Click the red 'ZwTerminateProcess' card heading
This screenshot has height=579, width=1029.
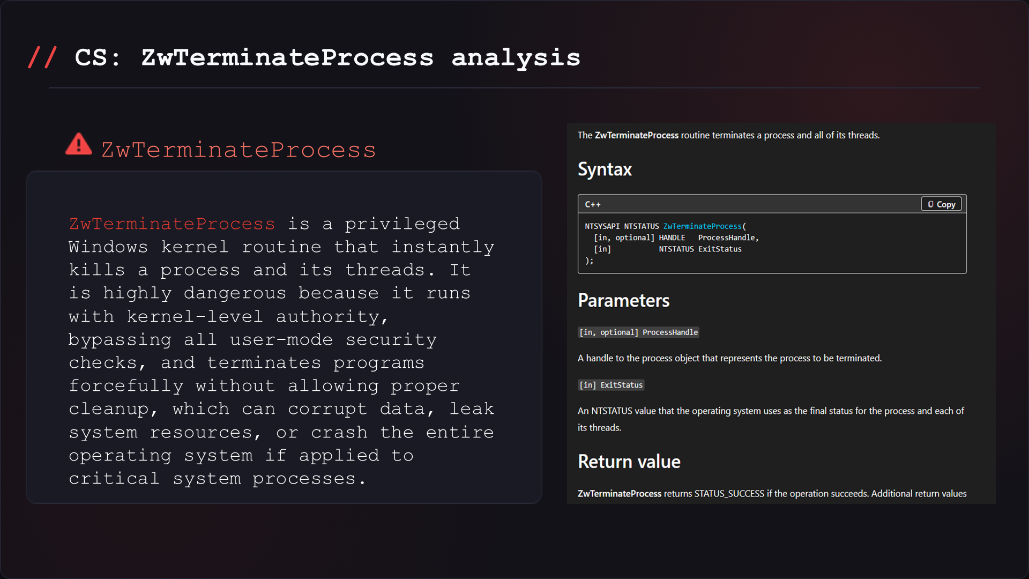tap(238, 150)
